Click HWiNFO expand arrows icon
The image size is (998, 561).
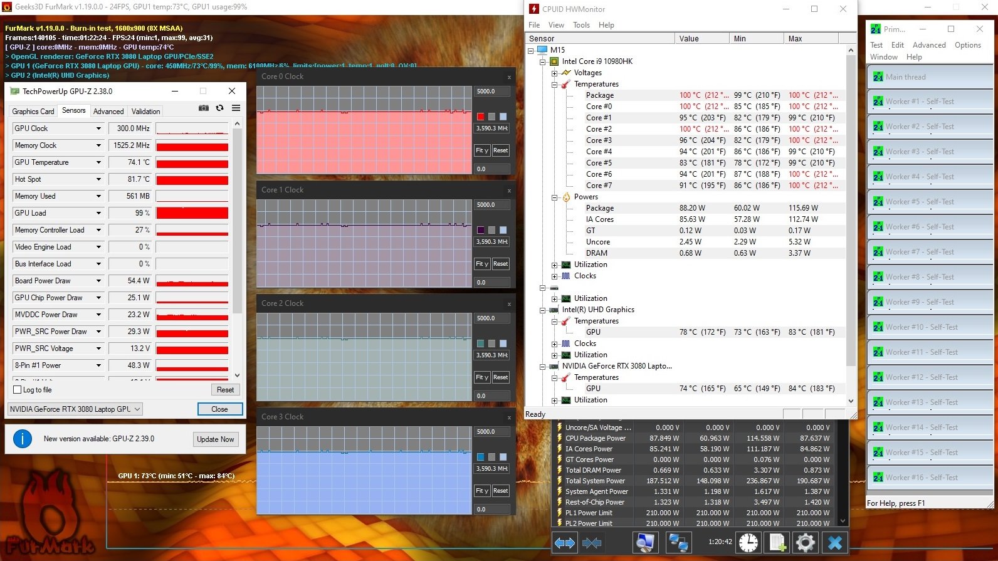point(565,542)
